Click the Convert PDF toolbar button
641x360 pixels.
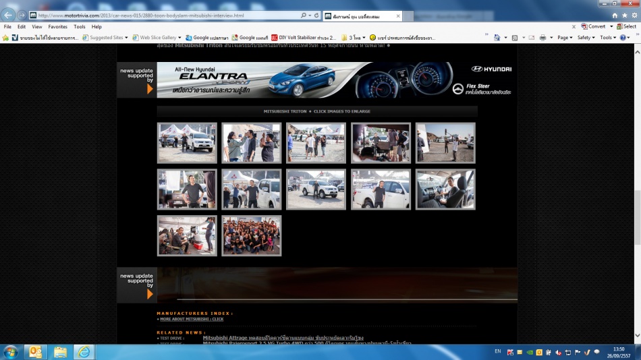pos(593,26)
